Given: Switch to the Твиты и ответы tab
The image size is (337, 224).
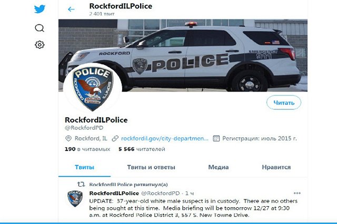Looking at the screenshot, I should click(151, 167).
